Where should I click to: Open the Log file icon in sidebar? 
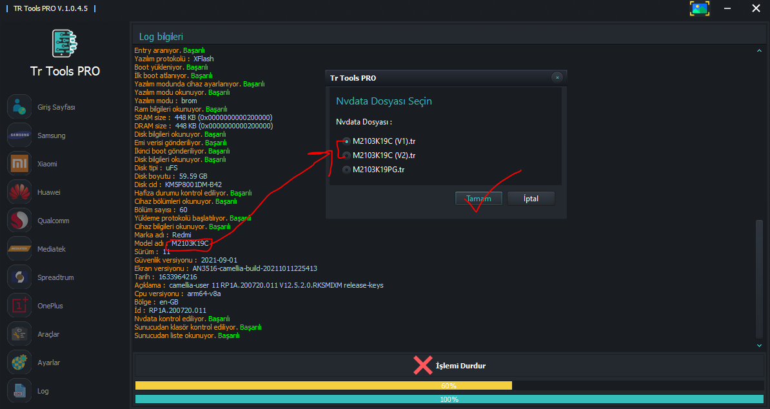point(19,391)
